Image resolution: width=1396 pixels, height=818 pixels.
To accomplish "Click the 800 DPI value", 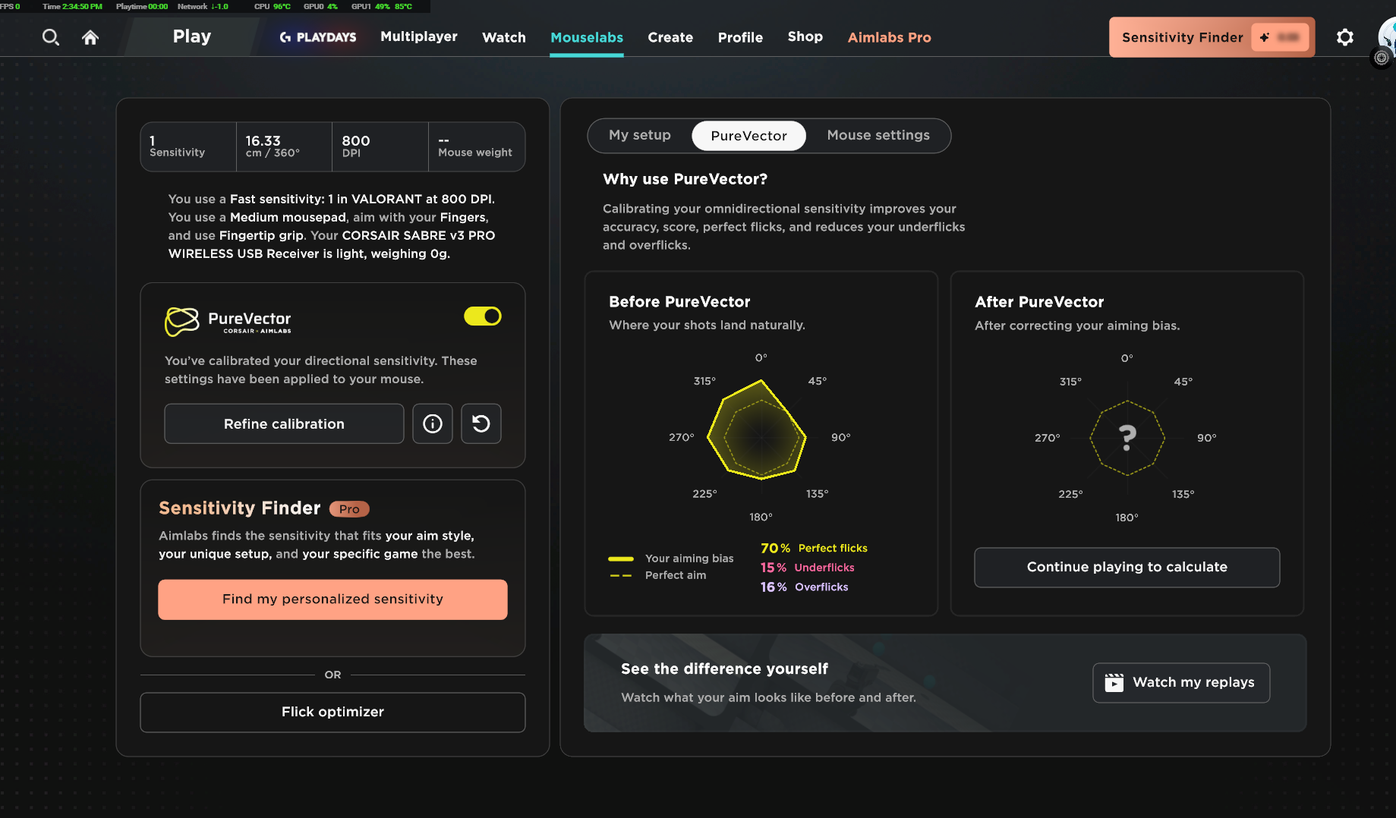I will coord(380,146).
